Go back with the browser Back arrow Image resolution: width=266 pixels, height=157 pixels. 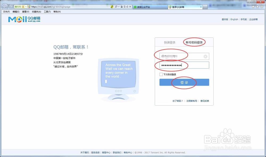point(5,7)
